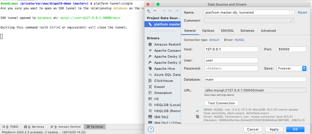Click the Database field showing main

[255, 79]
